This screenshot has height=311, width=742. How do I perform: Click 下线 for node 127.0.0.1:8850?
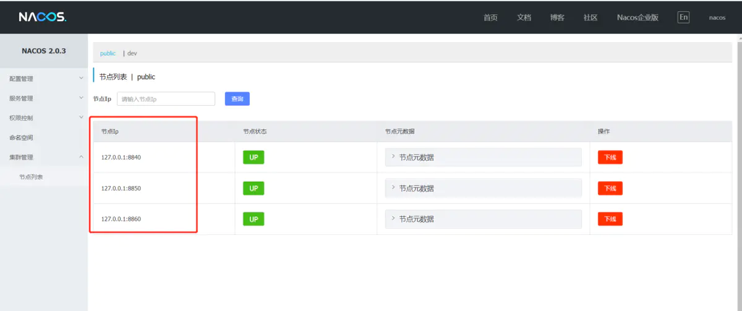pos(610,188)
